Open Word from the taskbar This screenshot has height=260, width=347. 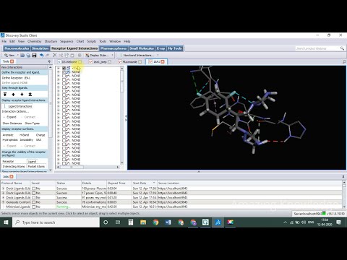[x=168, y=222]
